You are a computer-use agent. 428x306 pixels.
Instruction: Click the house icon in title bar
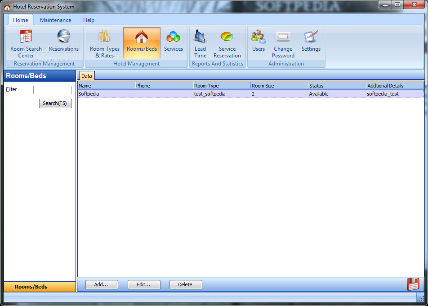click(x=7, y=7)
